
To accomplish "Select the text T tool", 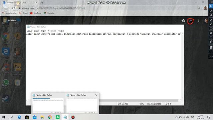I will (211, 37).
